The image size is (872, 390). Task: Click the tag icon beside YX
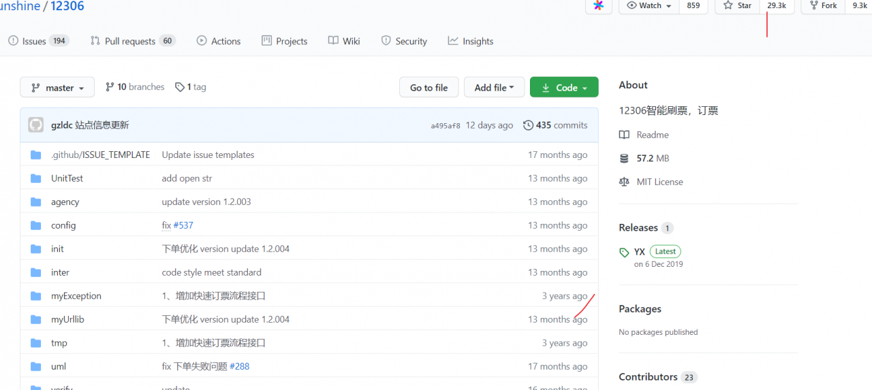click(624, 253)
